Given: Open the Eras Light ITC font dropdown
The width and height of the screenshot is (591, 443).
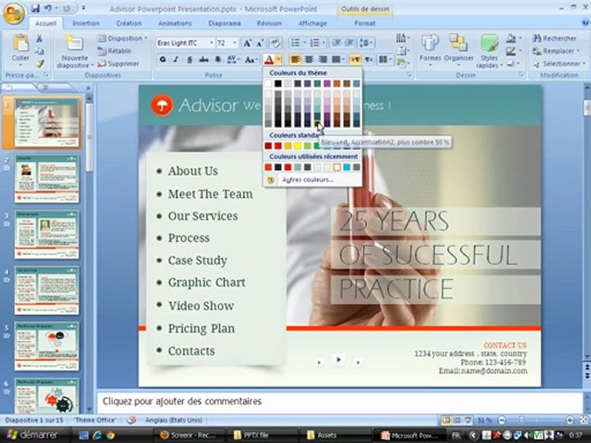Looking at the screenshot, I should [211, 43].
